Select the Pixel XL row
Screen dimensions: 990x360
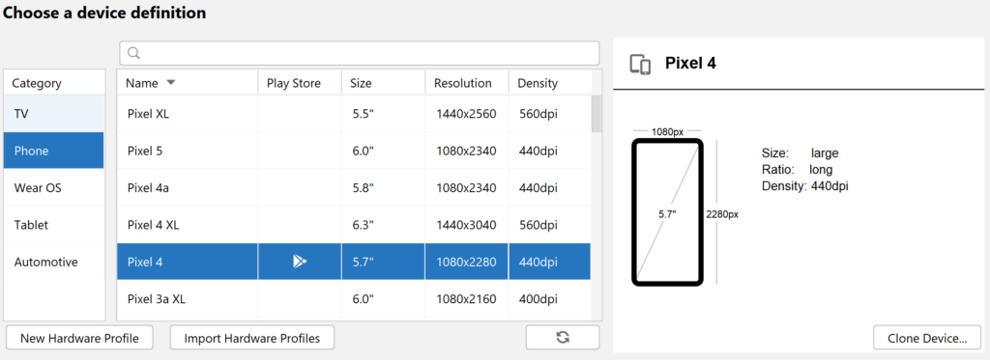click(x=354, y=114)
